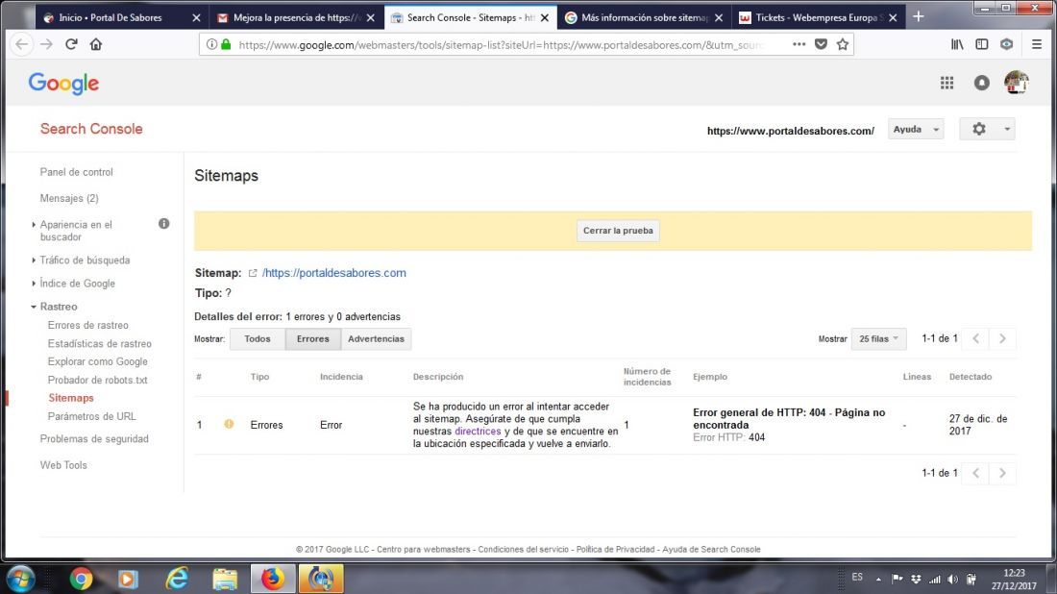Open the Google apps grid
Image resolution: width=1057 pixels, height=594 pixels.
(947, 83)
